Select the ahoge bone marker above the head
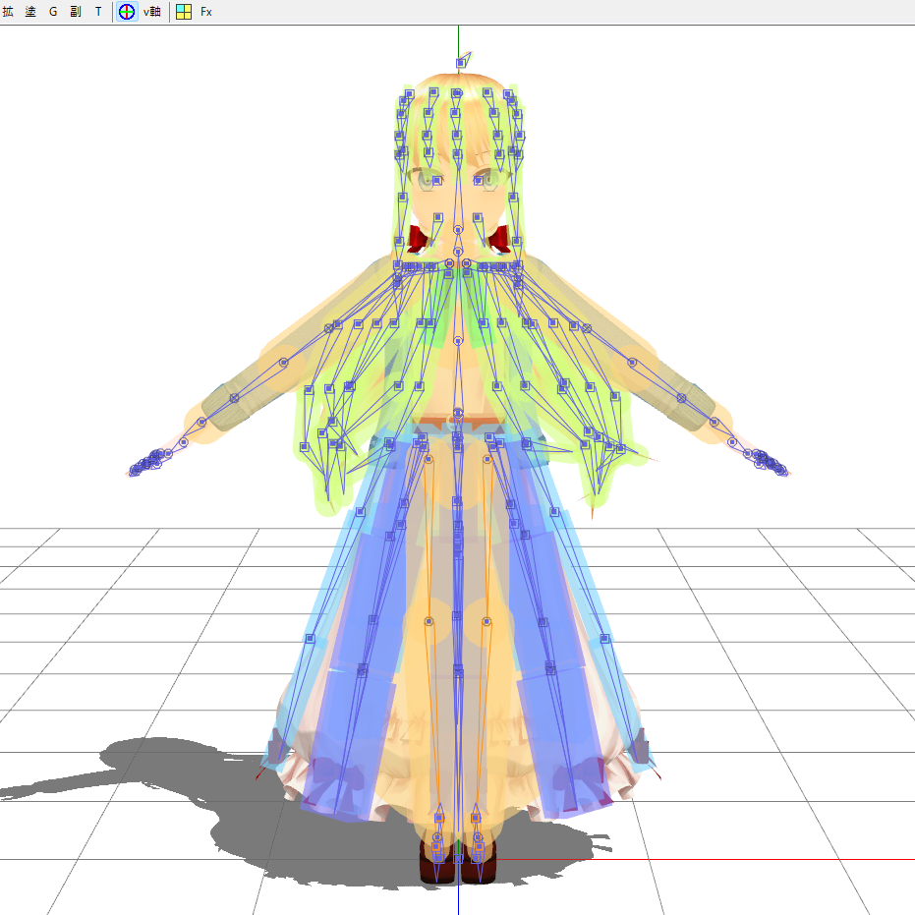Image resolution: width=915 pixels, height=915 pixels. click(461, 63)
